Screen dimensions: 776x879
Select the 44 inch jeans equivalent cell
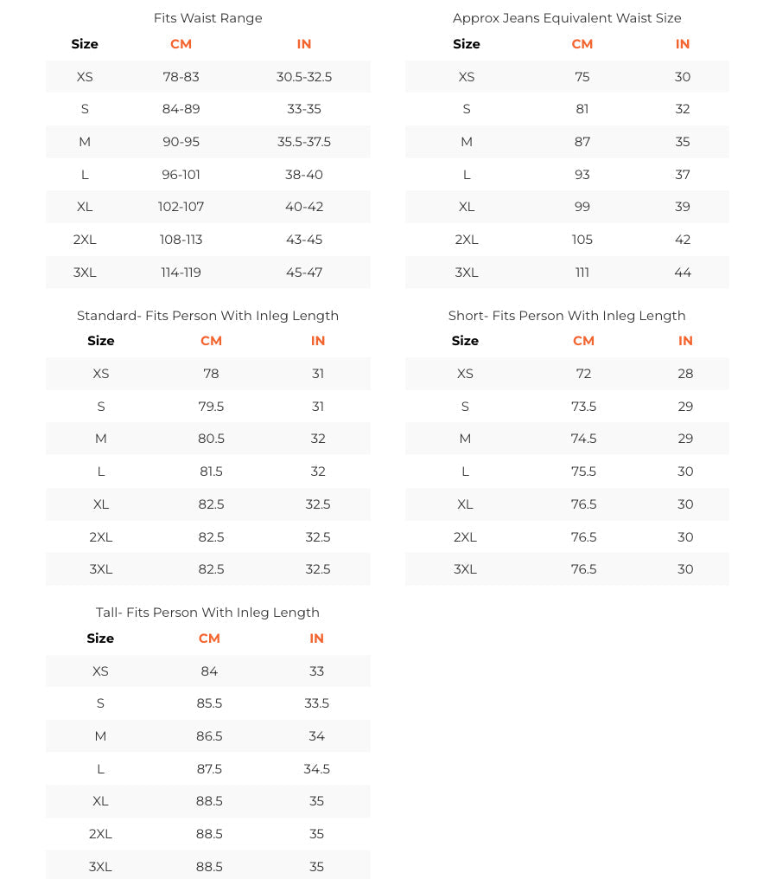[683, 273]
